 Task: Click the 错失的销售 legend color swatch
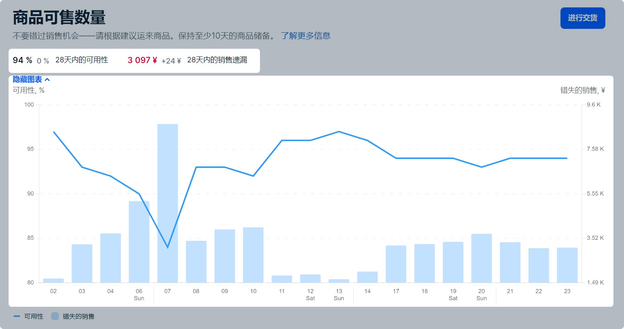coord(55,316)
